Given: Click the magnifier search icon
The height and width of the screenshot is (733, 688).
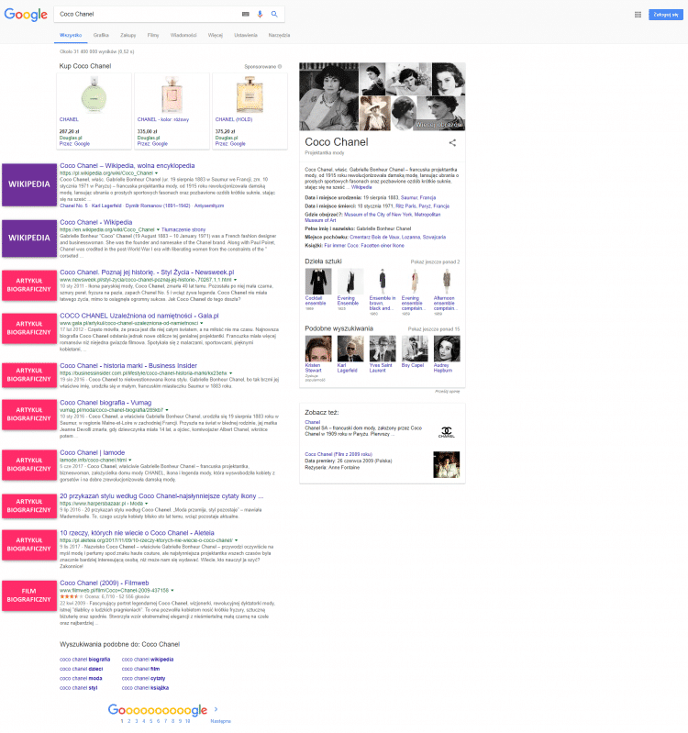Looking at the screenshot, I should pos(274,14).
